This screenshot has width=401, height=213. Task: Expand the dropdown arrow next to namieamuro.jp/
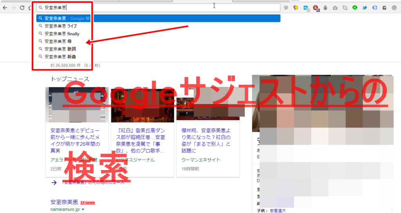83,209
